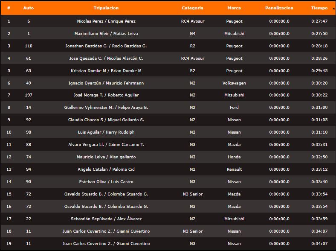336x251 pixels.
Task: Select crew Jonathan Bastidas C. / Rocio Bastidas G.
Action: [x=106, y=46]
